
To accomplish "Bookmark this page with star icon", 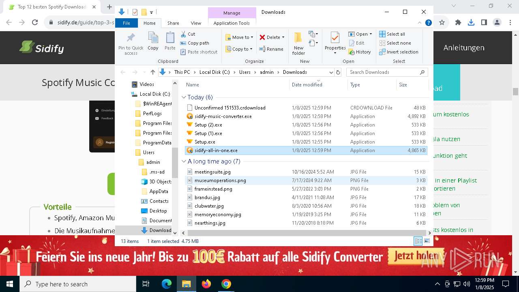I will click(x=442, y=23).
